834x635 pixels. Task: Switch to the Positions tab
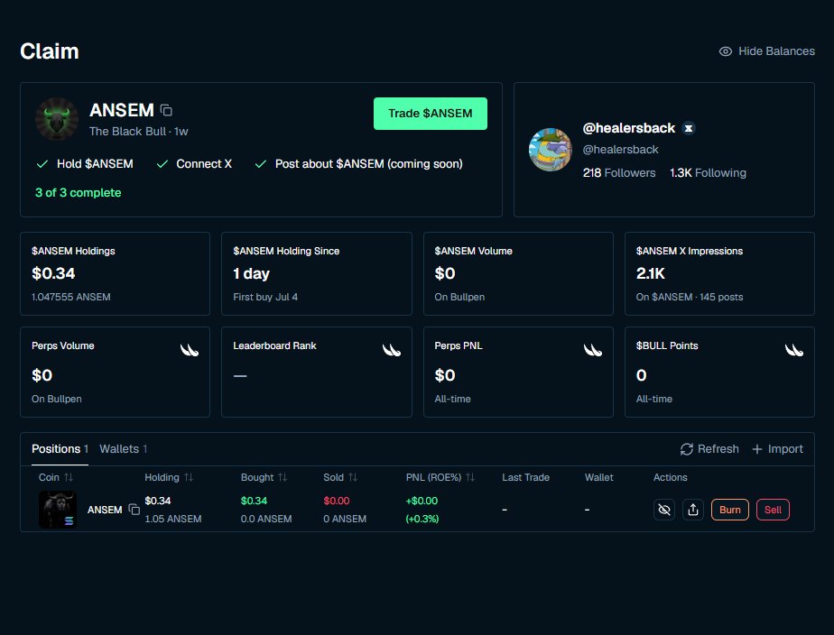(60, 449)
